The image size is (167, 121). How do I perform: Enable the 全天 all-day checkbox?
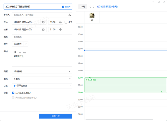(x=66, y=22)
